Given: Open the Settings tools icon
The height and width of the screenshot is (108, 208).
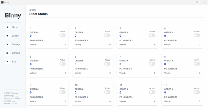Looking at the screenshot, I should [x=7, y=44].
